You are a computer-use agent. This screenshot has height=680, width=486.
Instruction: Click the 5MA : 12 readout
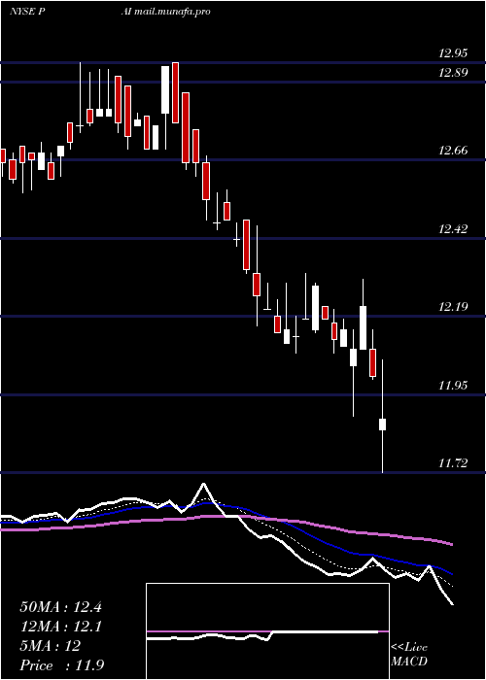pyautogui.click(x=50, y=646)
